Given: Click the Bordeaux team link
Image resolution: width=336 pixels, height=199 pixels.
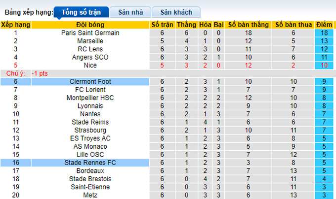Looking at the screenshot, I should (90, 170).
